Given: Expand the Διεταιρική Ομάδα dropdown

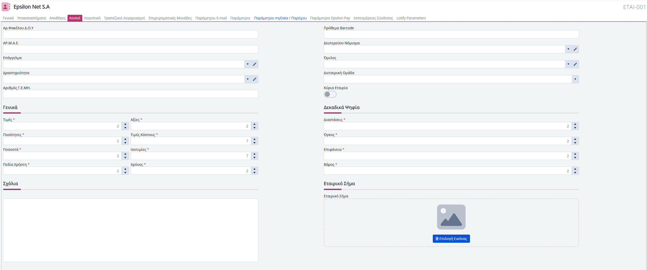Looking at the screenshot, I should [x=575, y=79].
